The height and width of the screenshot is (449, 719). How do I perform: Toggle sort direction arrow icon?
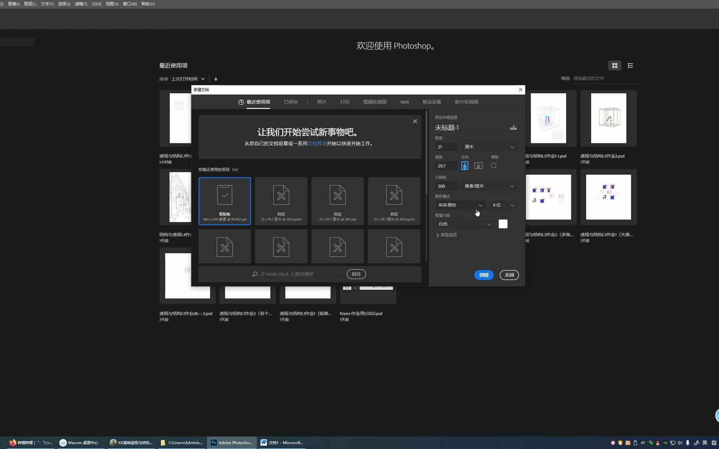pos(216,79)
